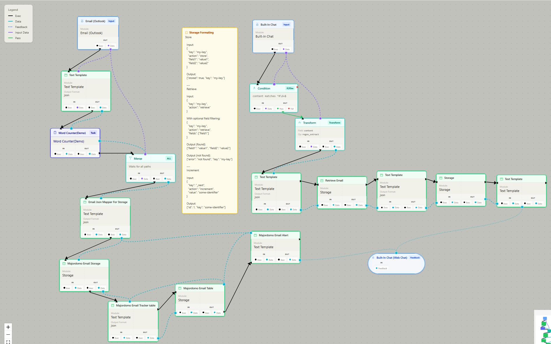The width and height of the screenshot is (551, 344).
Task: Click the teal Transform badge
Action: pos(335,123)
